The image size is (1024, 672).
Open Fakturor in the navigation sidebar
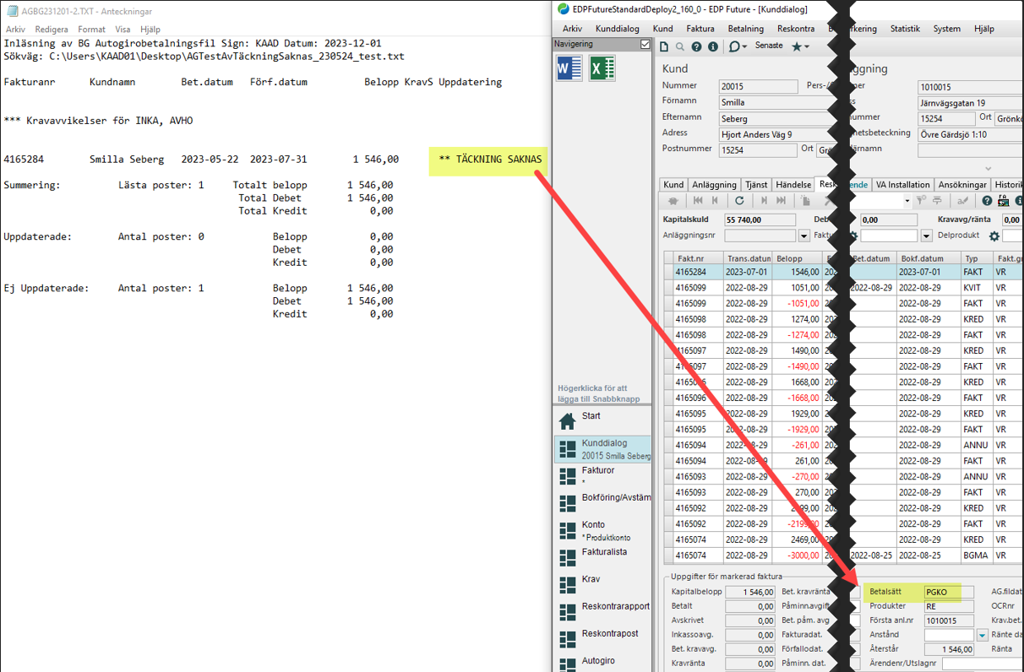(603, 476)
